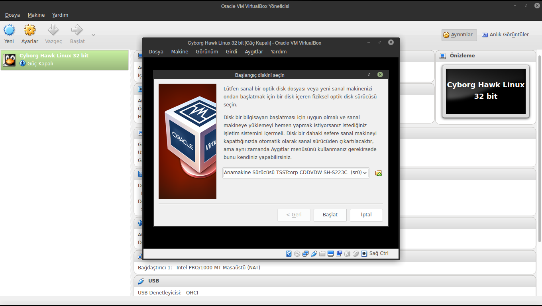Image resolution: width=542 pixels, height=306 pixels.
Task: Click the Başlat start arrow in Manager toolbar
Action: coord(77,30)
